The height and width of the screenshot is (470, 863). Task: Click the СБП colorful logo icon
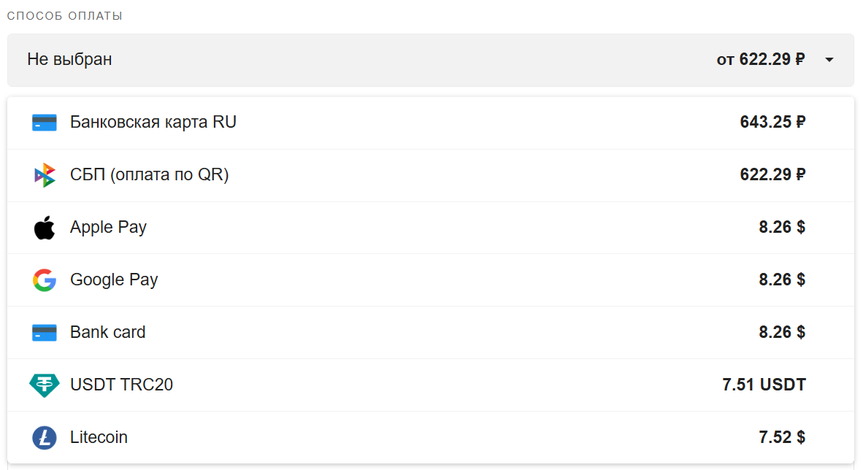click(x=45, y=175)
